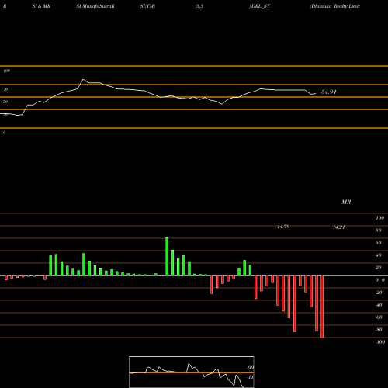Click the MR panel title label
This screenshot has height=388, width=388.
click(346, 202)
